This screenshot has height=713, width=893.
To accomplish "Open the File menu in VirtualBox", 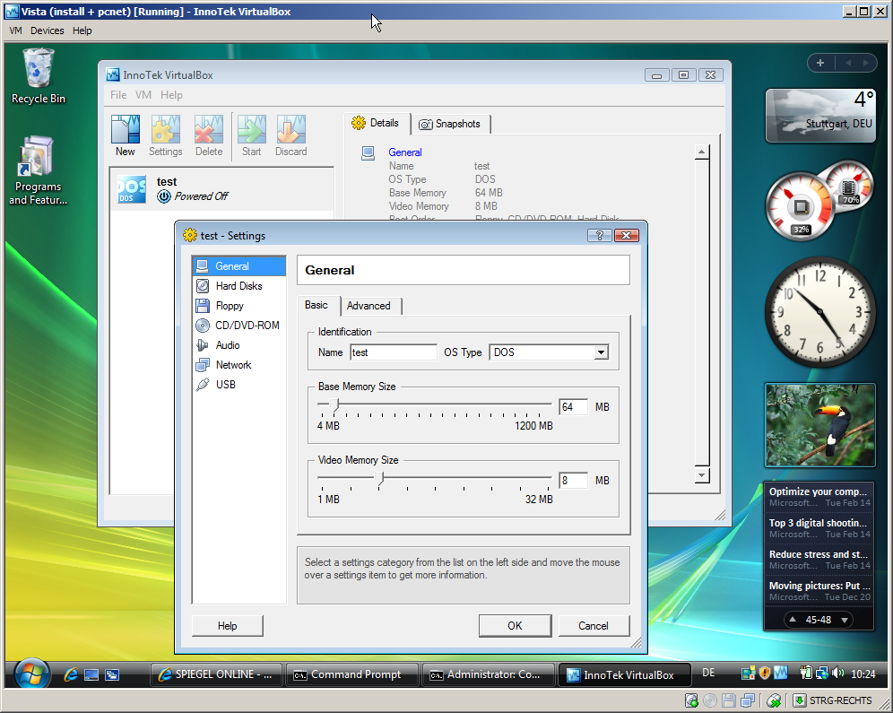I will [118, 95].
